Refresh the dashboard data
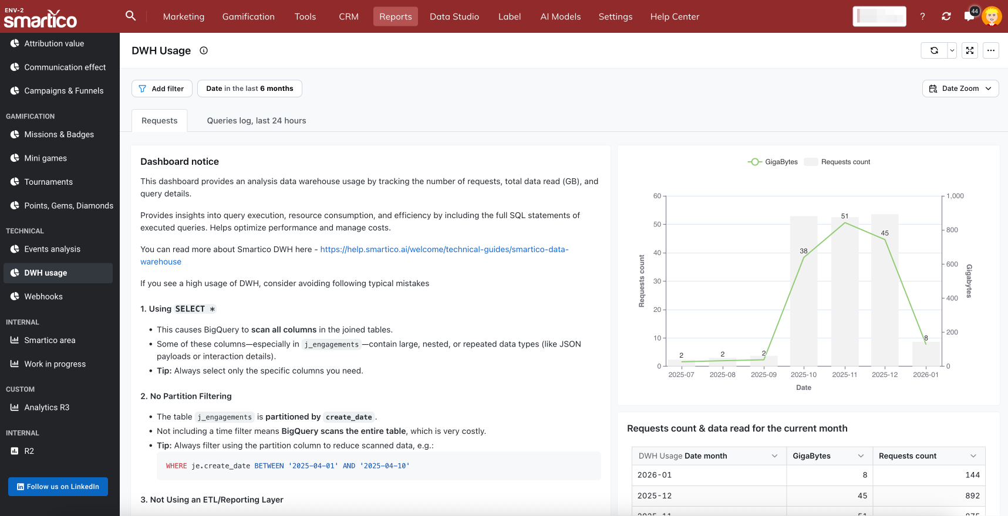This screenshot has height=516, width=1008. [x=934, y=50]
